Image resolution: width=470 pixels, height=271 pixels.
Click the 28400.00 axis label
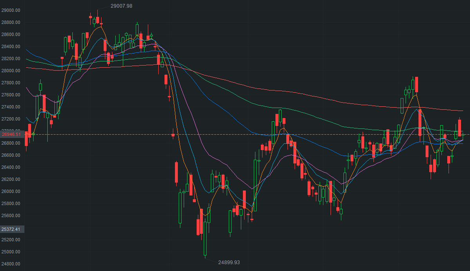click(x=11, y=47)
